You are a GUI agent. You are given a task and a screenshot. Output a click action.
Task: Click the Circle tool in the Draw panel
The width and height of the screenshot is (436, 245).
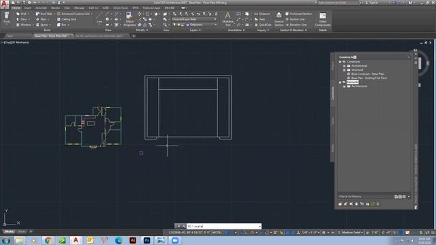(x=108, y=19)
